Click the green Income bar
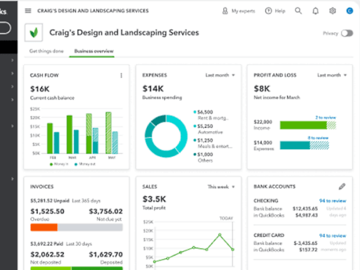 [x=303, y=125]
